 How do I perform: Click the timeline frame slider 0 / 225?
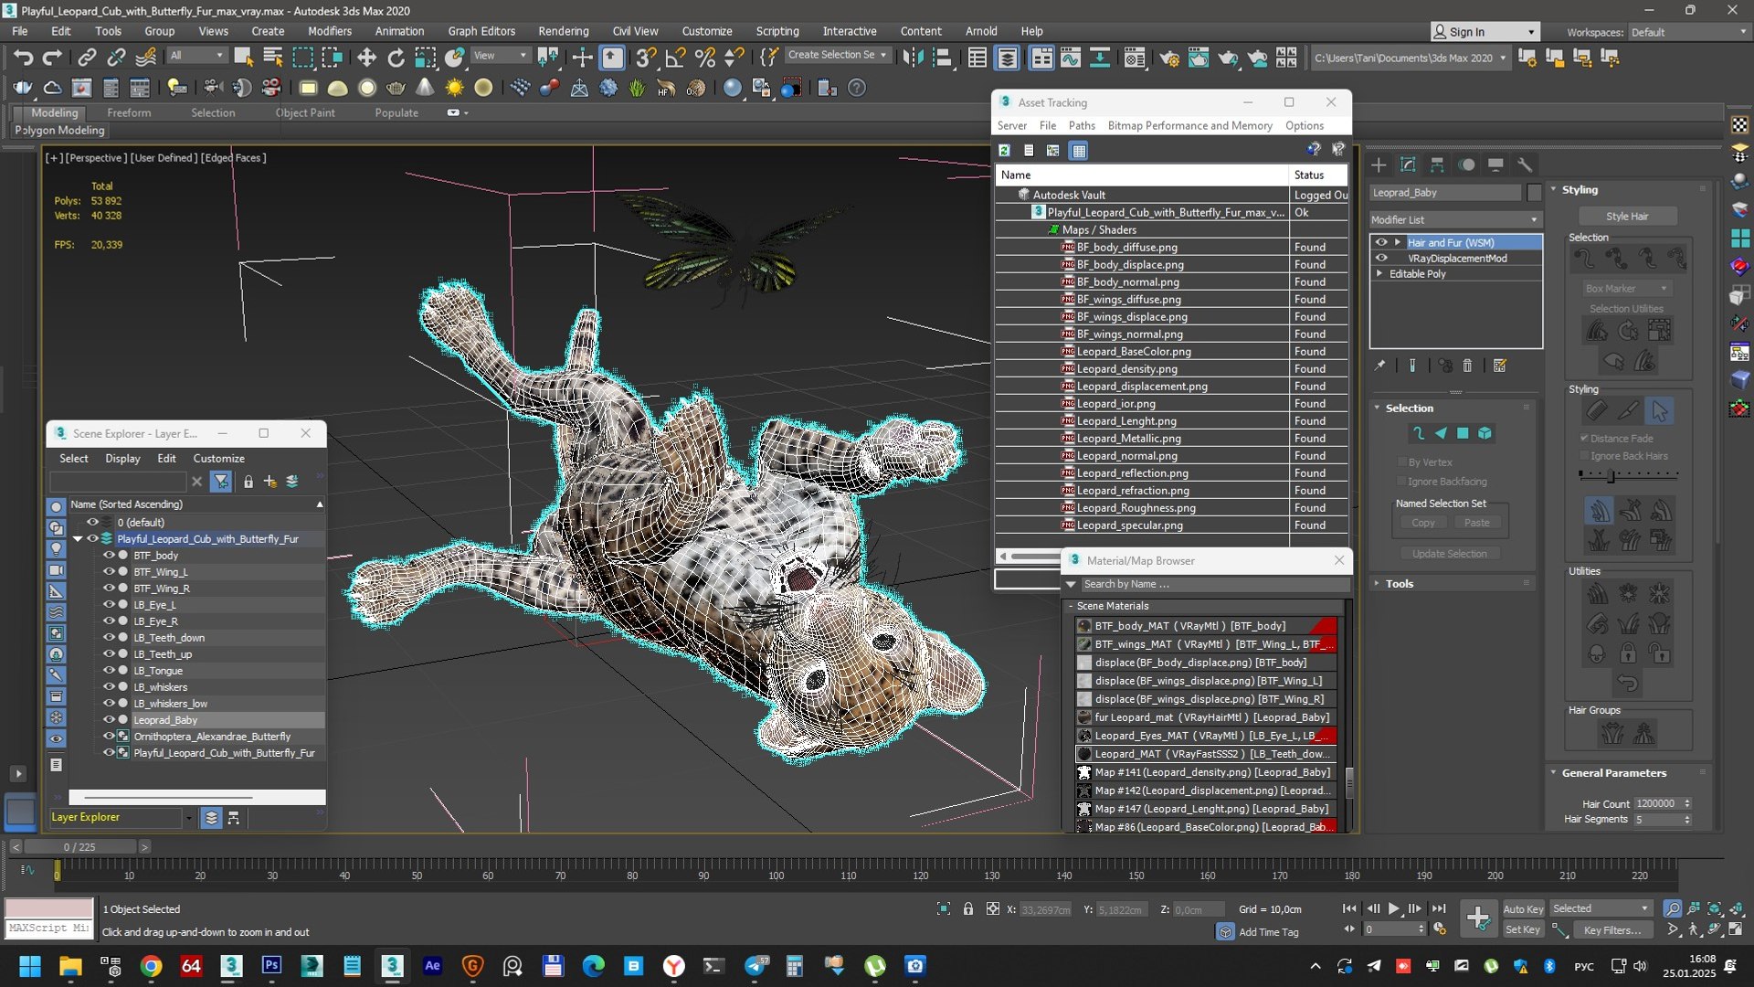coord(79,847)
